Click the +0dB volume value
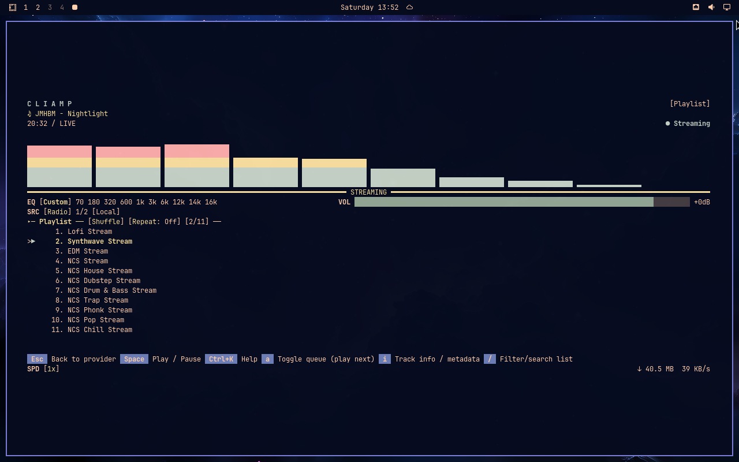Screen dimensions: 739x462 pyautogui.click(x=702, y=202)
